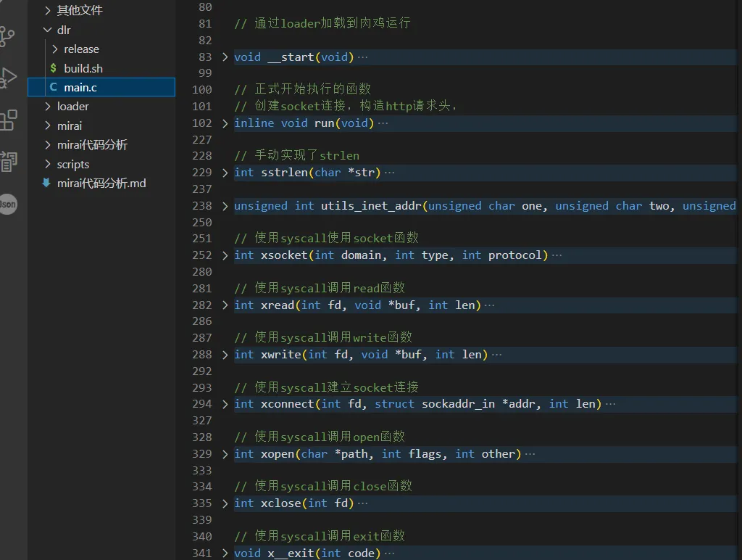Open mirai代码分析.md markdown file
Viewport: 742px width, 560px height.
point(101,183)
